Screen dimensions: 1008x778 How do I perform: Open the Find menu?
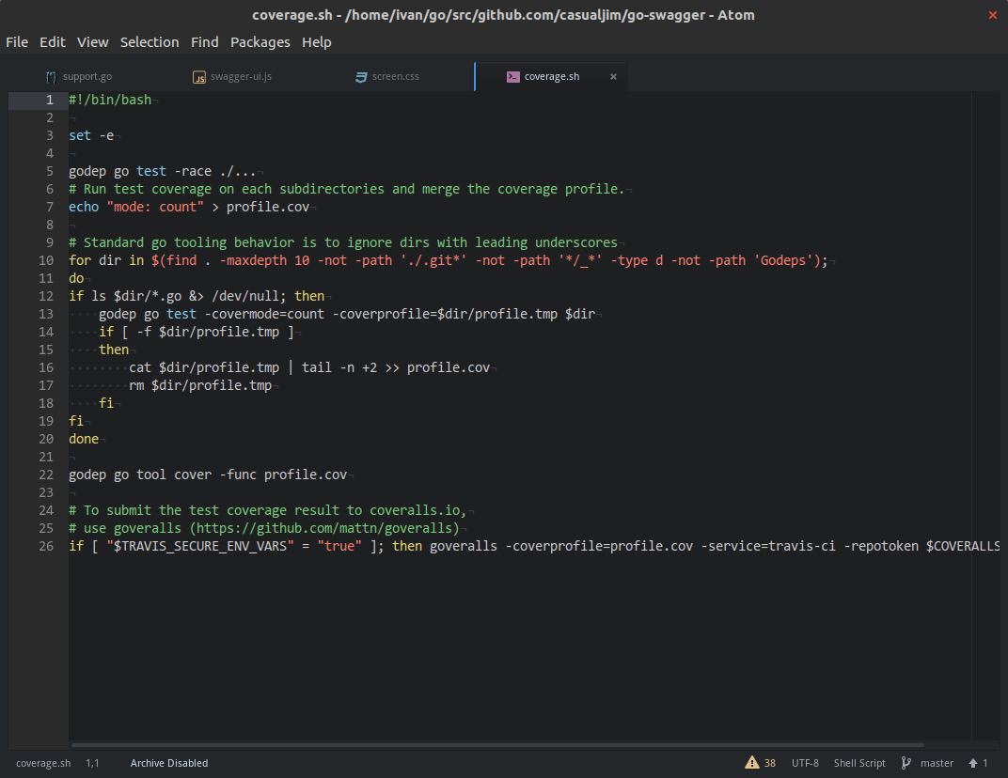[x=204, y=42]
